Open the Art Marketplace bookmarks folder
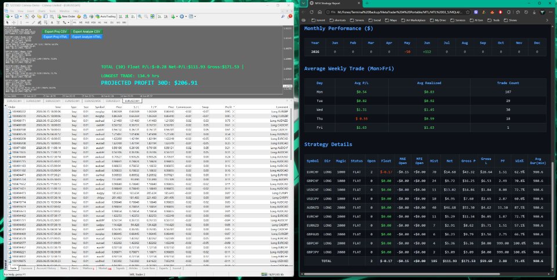The width and height of the screenshot is (557, 280). pyautogui.click(x=413, y=20)
